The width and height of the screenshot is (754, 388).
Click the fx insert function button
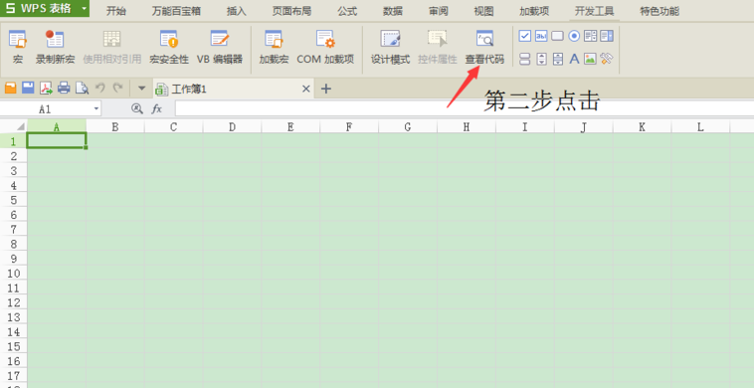(157, 109)
